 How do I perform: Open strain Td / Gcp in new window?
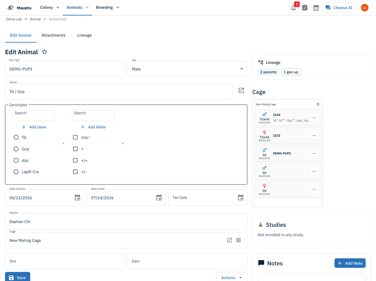[x=241, y=90]
